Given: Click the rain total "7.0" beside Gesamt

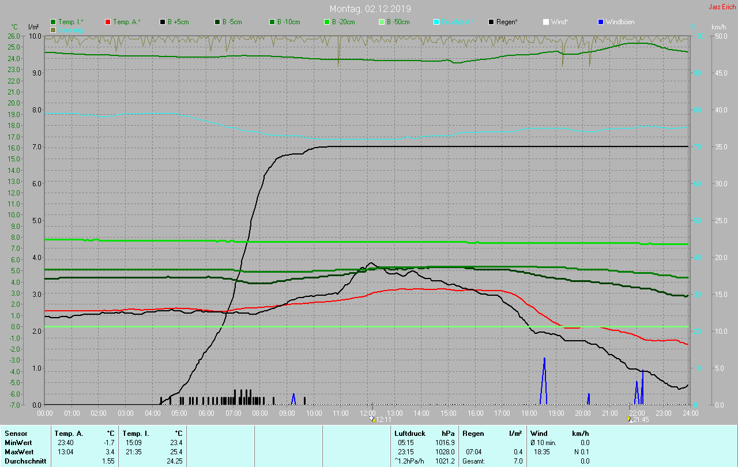Looking at the screenshot, I should pos(518,461).
